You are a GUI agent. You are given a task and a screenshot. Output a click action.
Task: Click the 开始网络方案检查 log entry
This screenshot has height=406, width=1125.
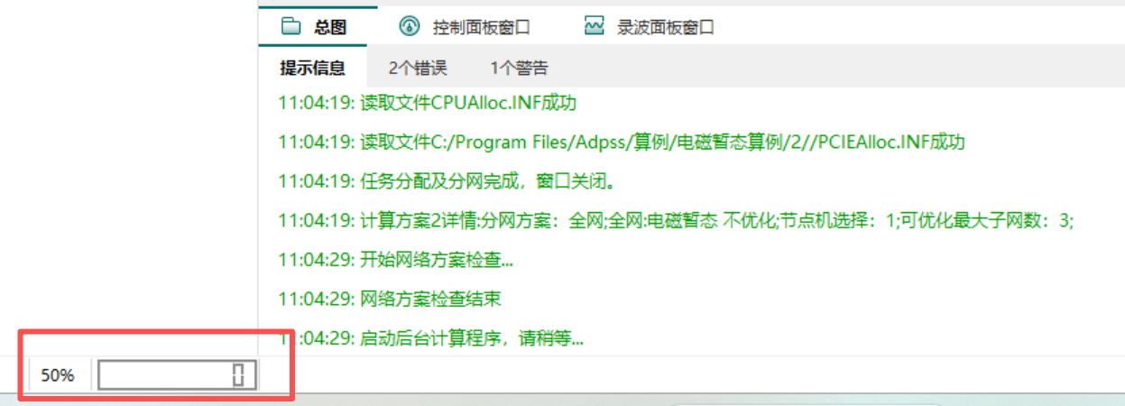(x=396, y=261)
